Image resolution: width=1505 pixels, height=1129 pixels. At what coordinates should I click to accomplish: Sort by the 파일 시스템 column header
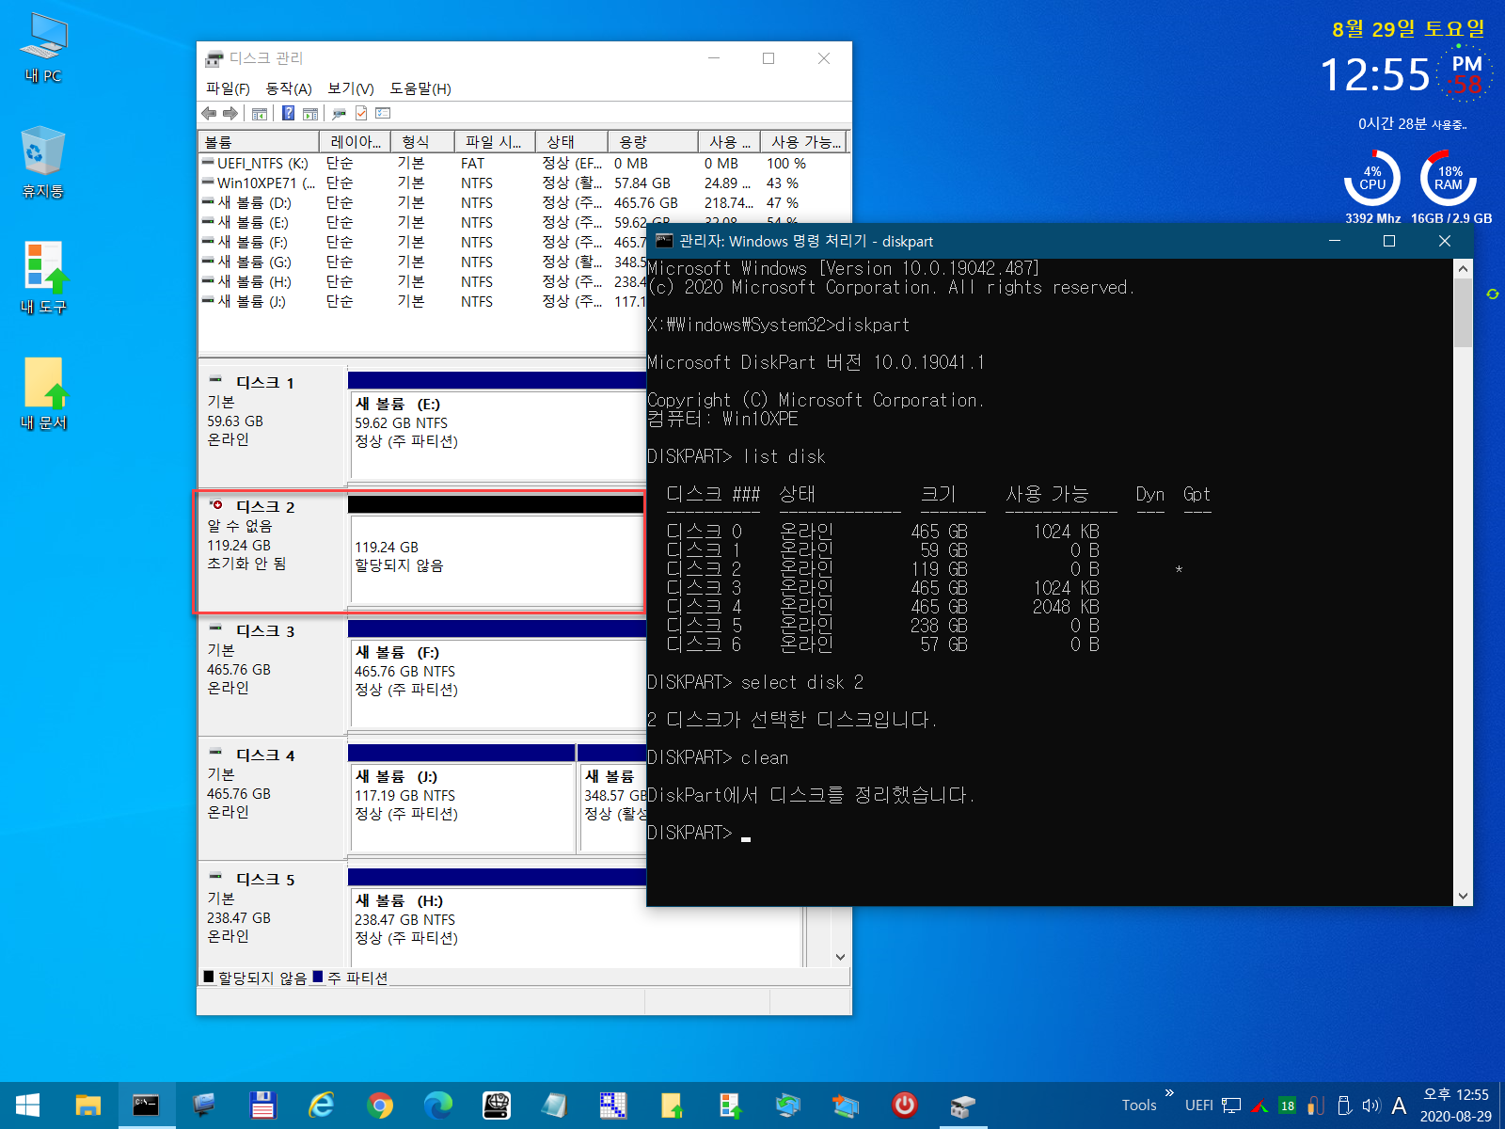pos(495,142)
